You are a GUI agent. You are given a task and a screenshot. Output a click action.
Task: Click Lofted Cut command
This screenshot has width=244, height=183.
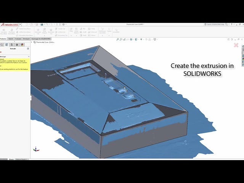(x=60, y=32)
